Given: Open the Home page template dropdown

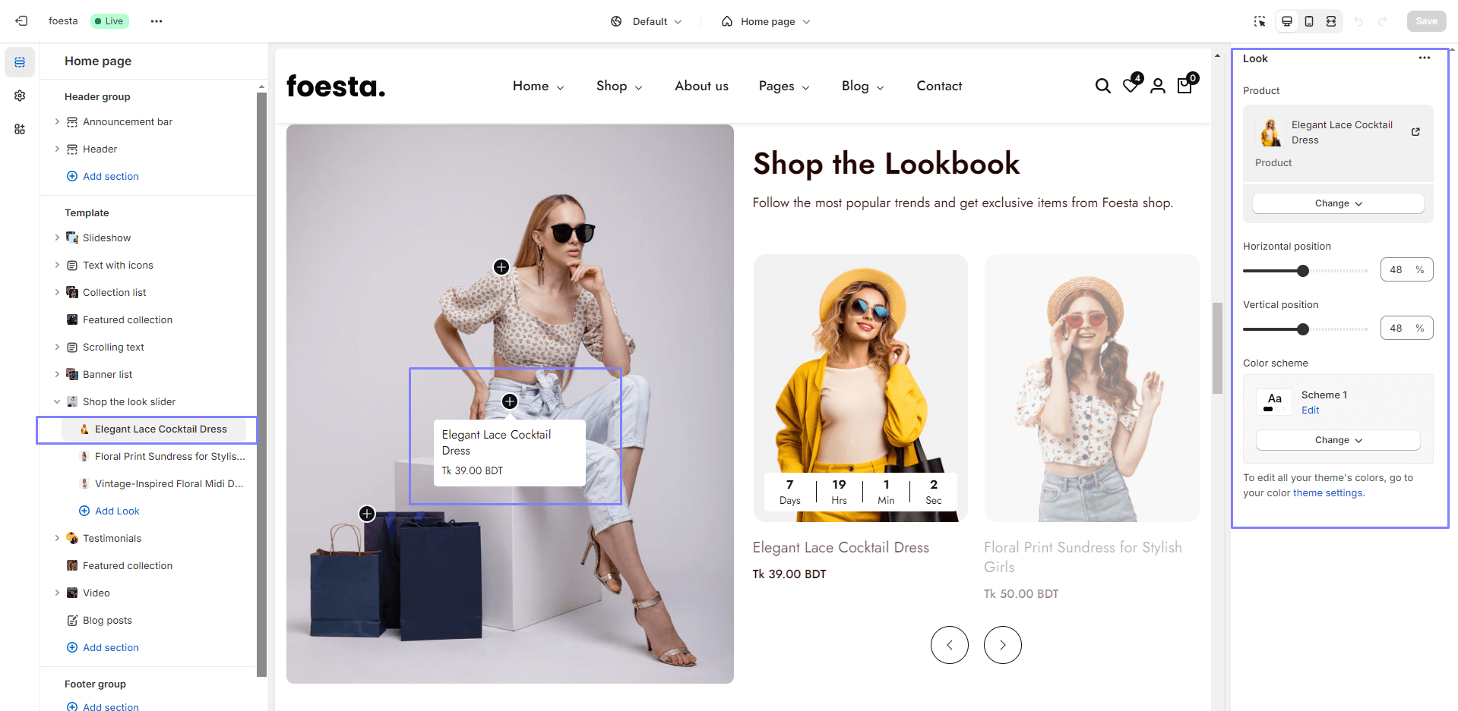Looking at the screenshot, I should (766, 21).
